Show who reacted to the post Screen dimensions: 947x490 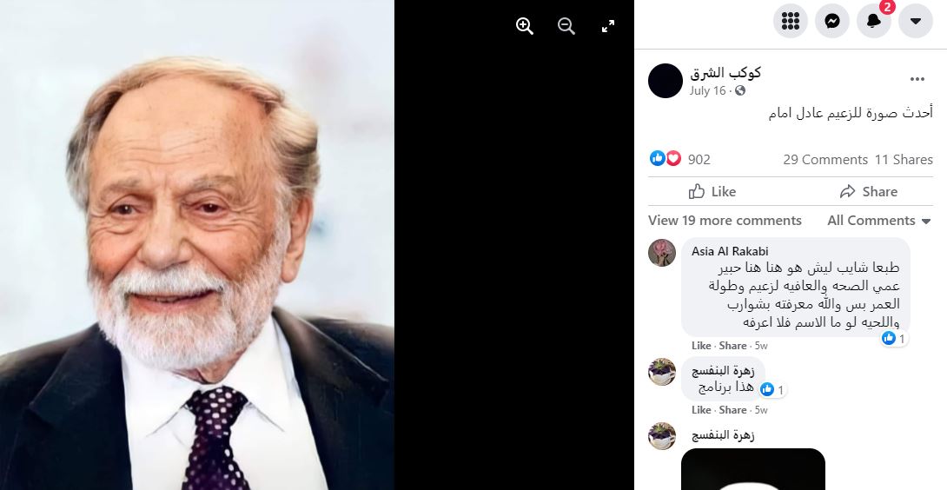tap(679, 159)
